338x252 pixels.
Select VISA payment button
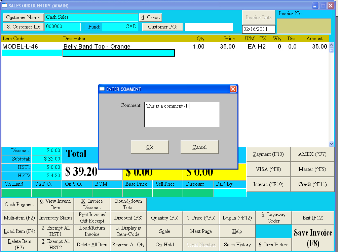[x=268, y=170]
